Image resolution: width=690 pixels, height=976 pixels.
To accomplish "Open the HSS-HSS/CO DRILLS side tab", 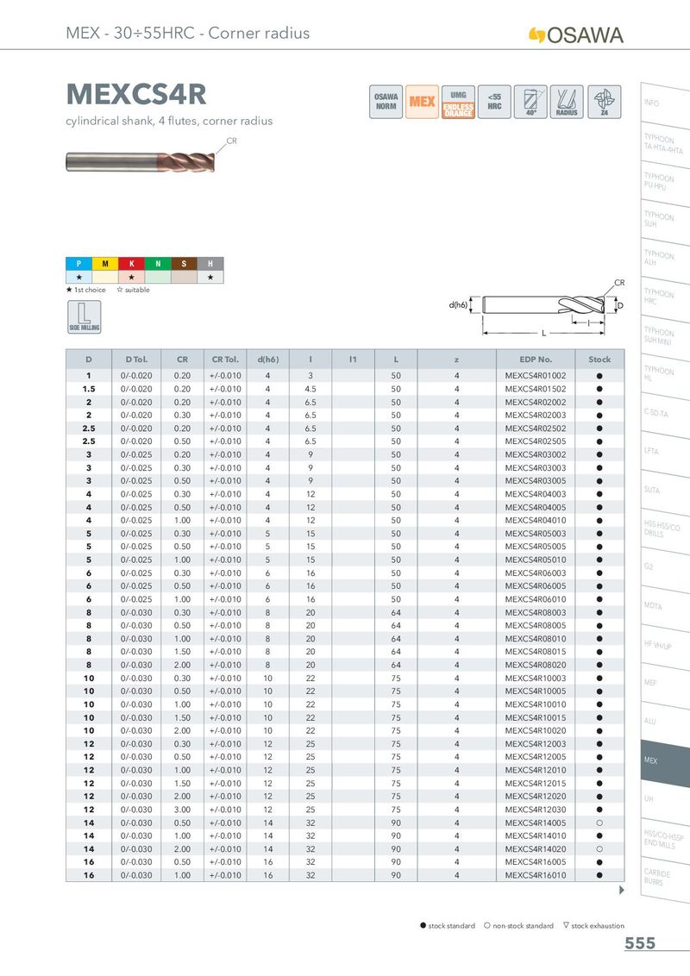I will [665, 529].
